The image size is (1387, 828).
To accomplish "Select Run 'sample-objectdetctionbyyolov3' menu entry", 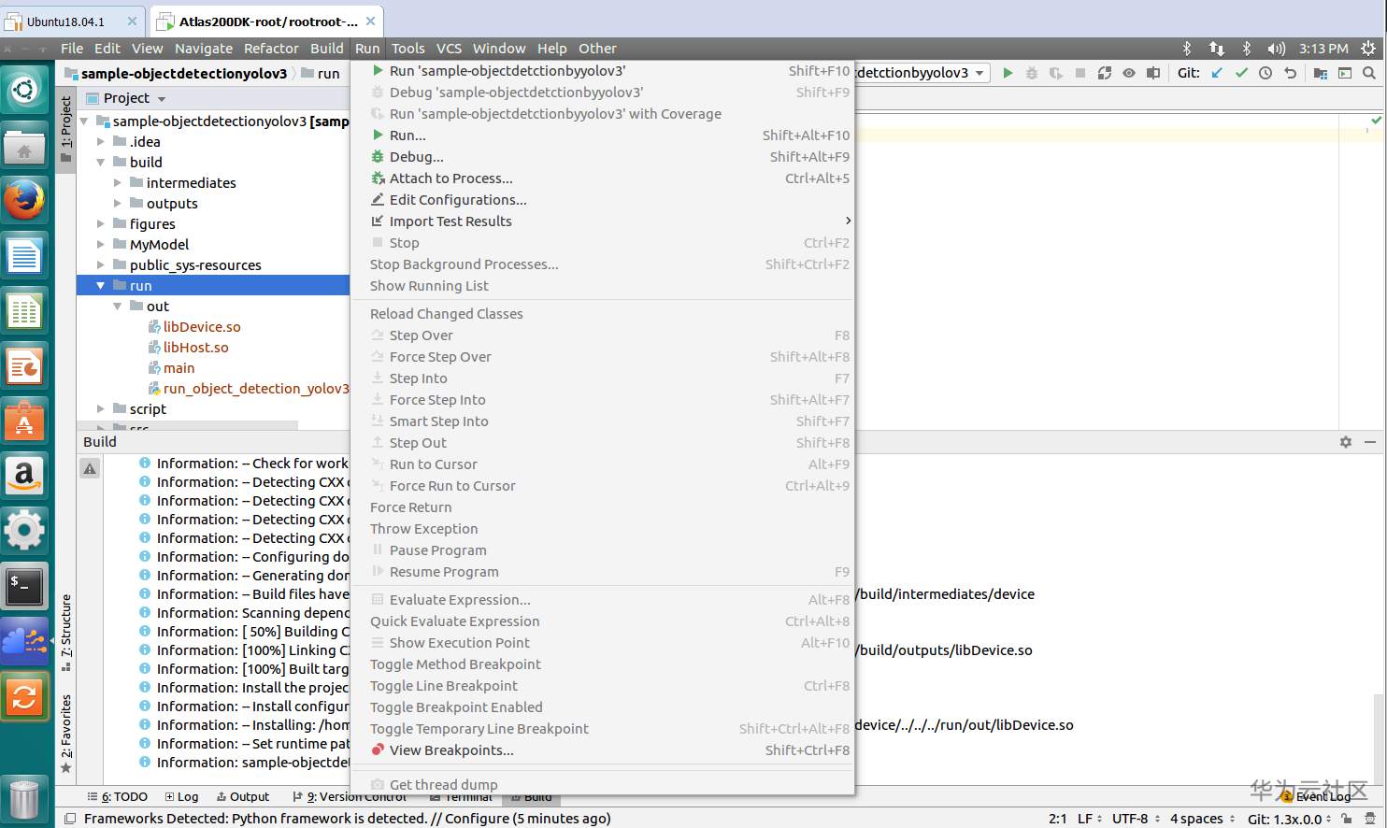I will [x=603, y=71].
